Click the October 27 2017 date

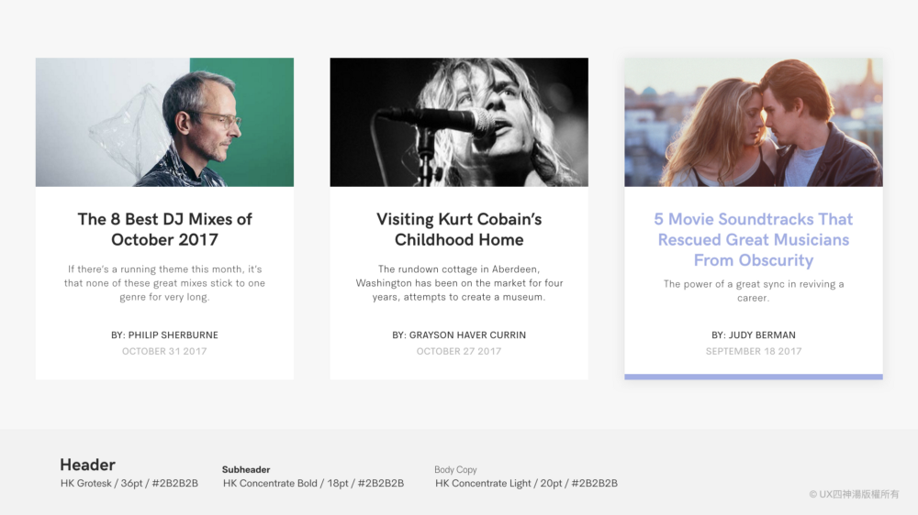coord(459,351)
